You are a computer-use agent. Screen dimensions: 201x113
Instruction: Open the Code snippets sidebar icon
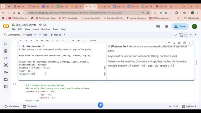pyautogui.click(x=6, y=58)
